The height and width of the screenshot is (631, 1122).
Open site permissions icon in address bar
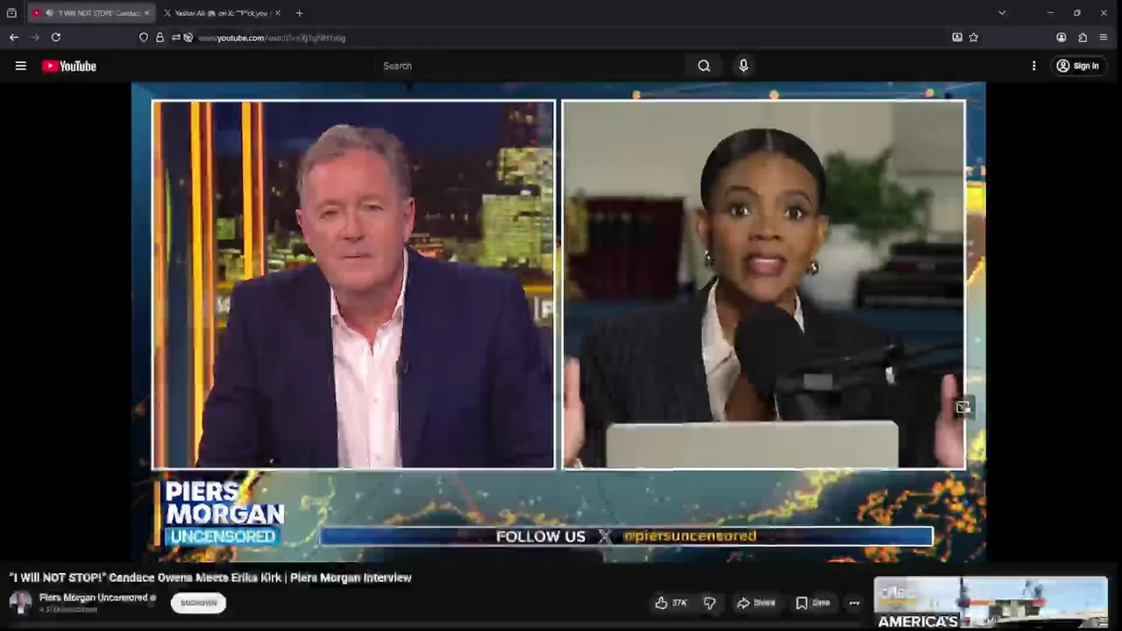tap(176, 38)
